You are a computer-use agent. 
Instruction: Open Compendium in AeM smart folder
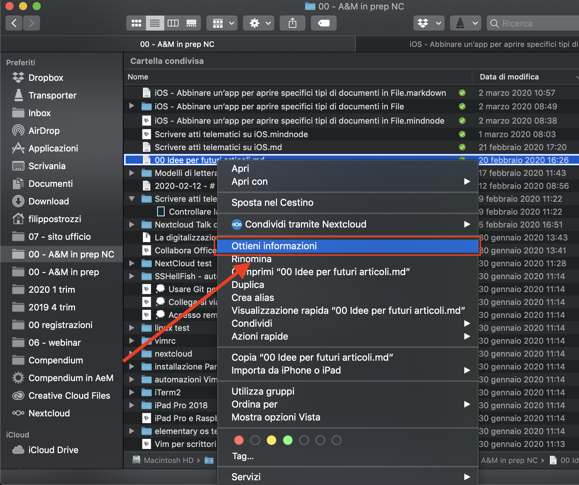point(71,378)
